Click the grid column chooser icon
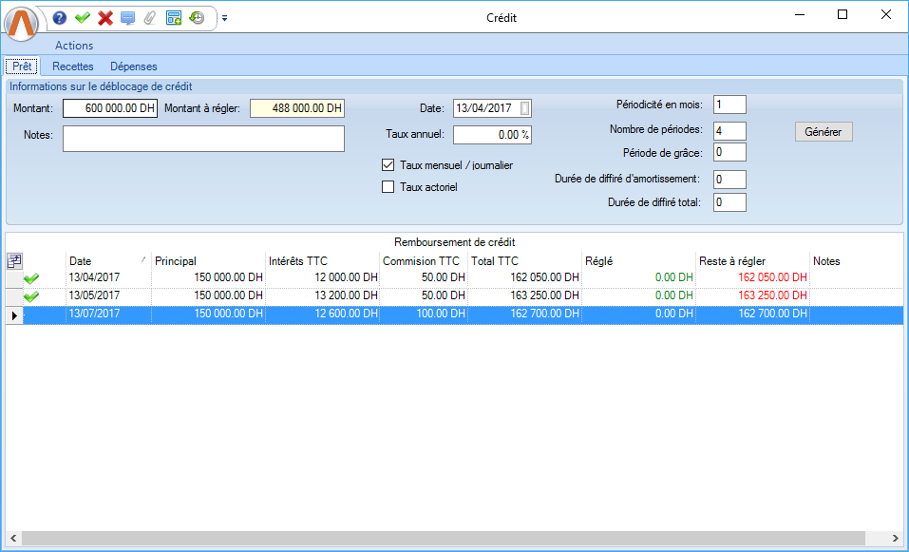 pyautogui.click(x=14, y=261)
